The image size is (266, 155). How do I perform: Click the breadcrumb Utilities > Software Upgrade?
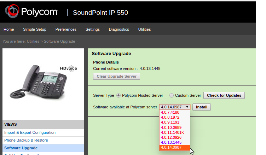click(x=51, y=42)
